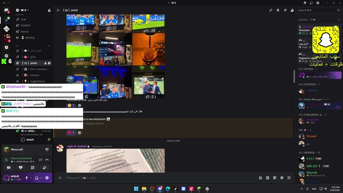Image resolution: width=343 pixels, height=193 pixels.
Task: Share your screen button
Action: [21, 168]
